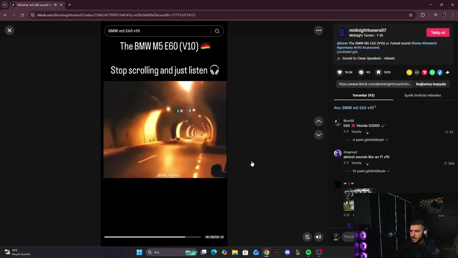This screenshot has height=258, width=458.
Task: Click Çevirisini gör translation link
Action: [x=347, y=52]
